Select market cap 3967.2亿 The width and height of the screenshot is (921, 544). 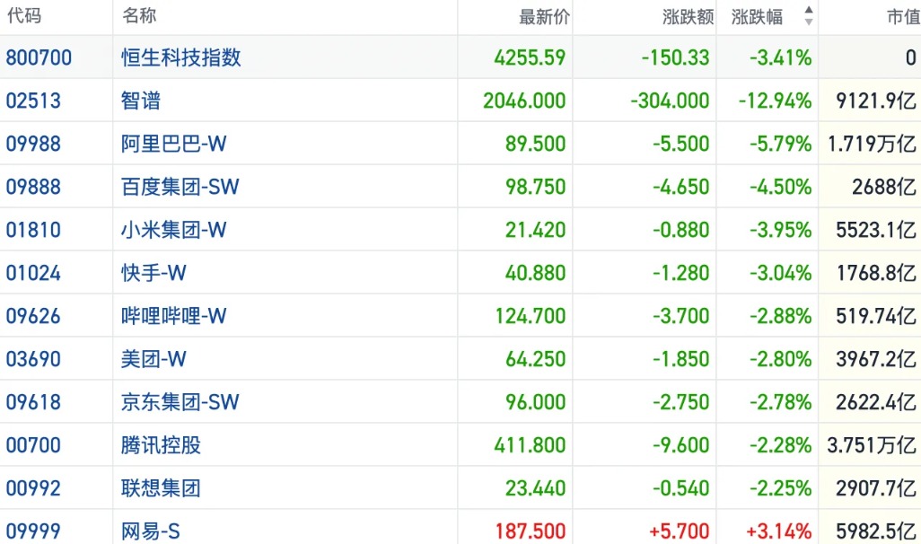tap(876, 359)
